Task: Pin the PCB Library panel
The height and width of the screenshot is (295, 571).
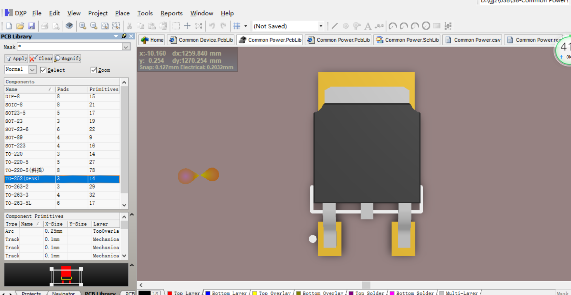Action: click(124, 36)
